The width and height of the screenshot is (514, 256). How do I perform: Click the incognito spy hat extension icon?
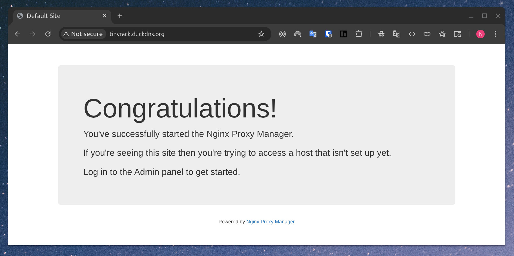(x=381, y=34)
